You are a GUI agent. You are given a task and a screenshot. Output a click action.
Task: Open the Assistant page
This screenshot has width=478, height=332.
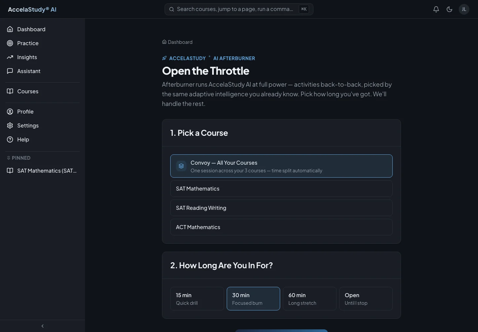pos(42,71)
